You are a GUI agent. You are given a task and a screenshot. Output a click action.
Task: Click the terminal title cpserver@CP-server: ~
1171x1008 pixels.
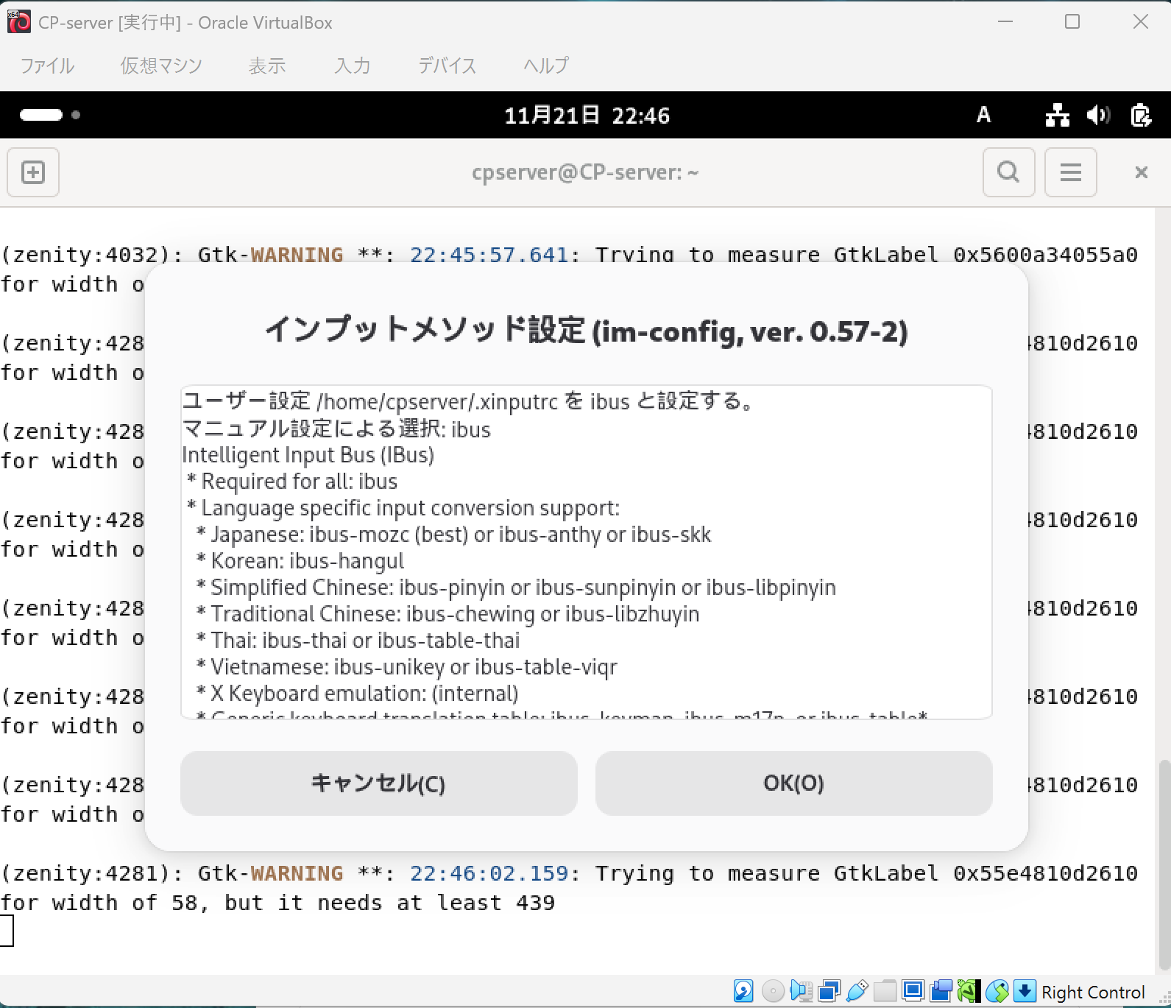coord(585,172)
